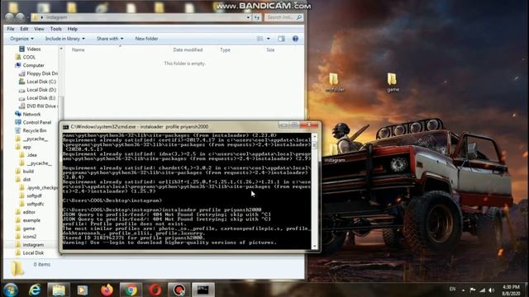
Task: Open the view options dropdown arrow
Action: click(268, 39)
